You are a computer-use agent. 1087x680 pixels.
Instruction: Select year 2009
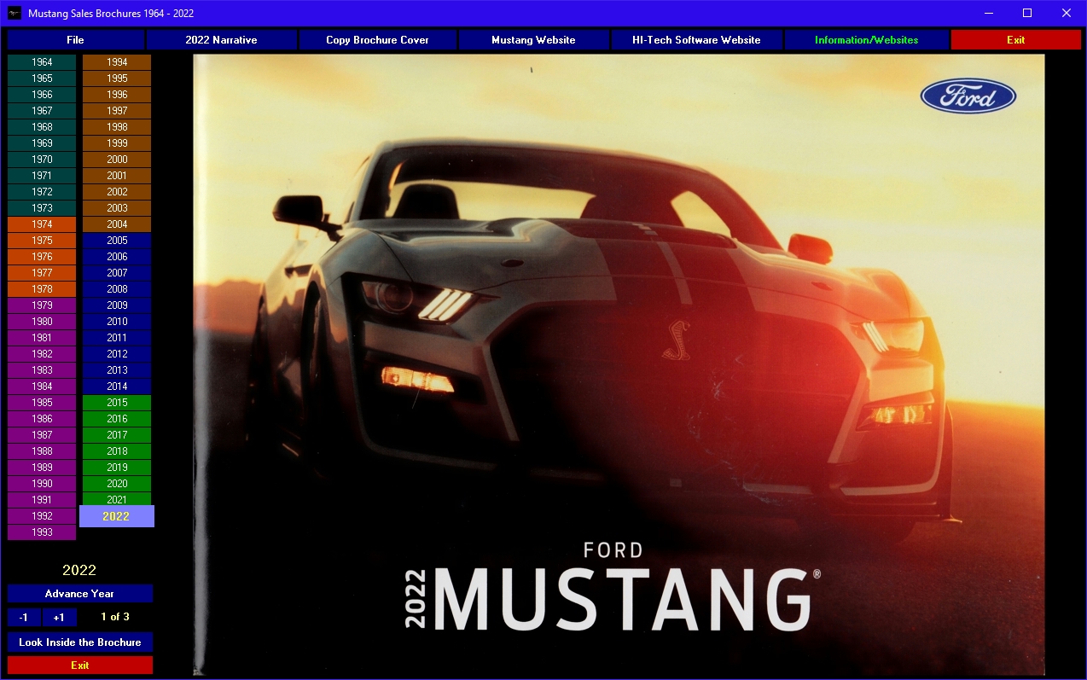tap(117, 305)
